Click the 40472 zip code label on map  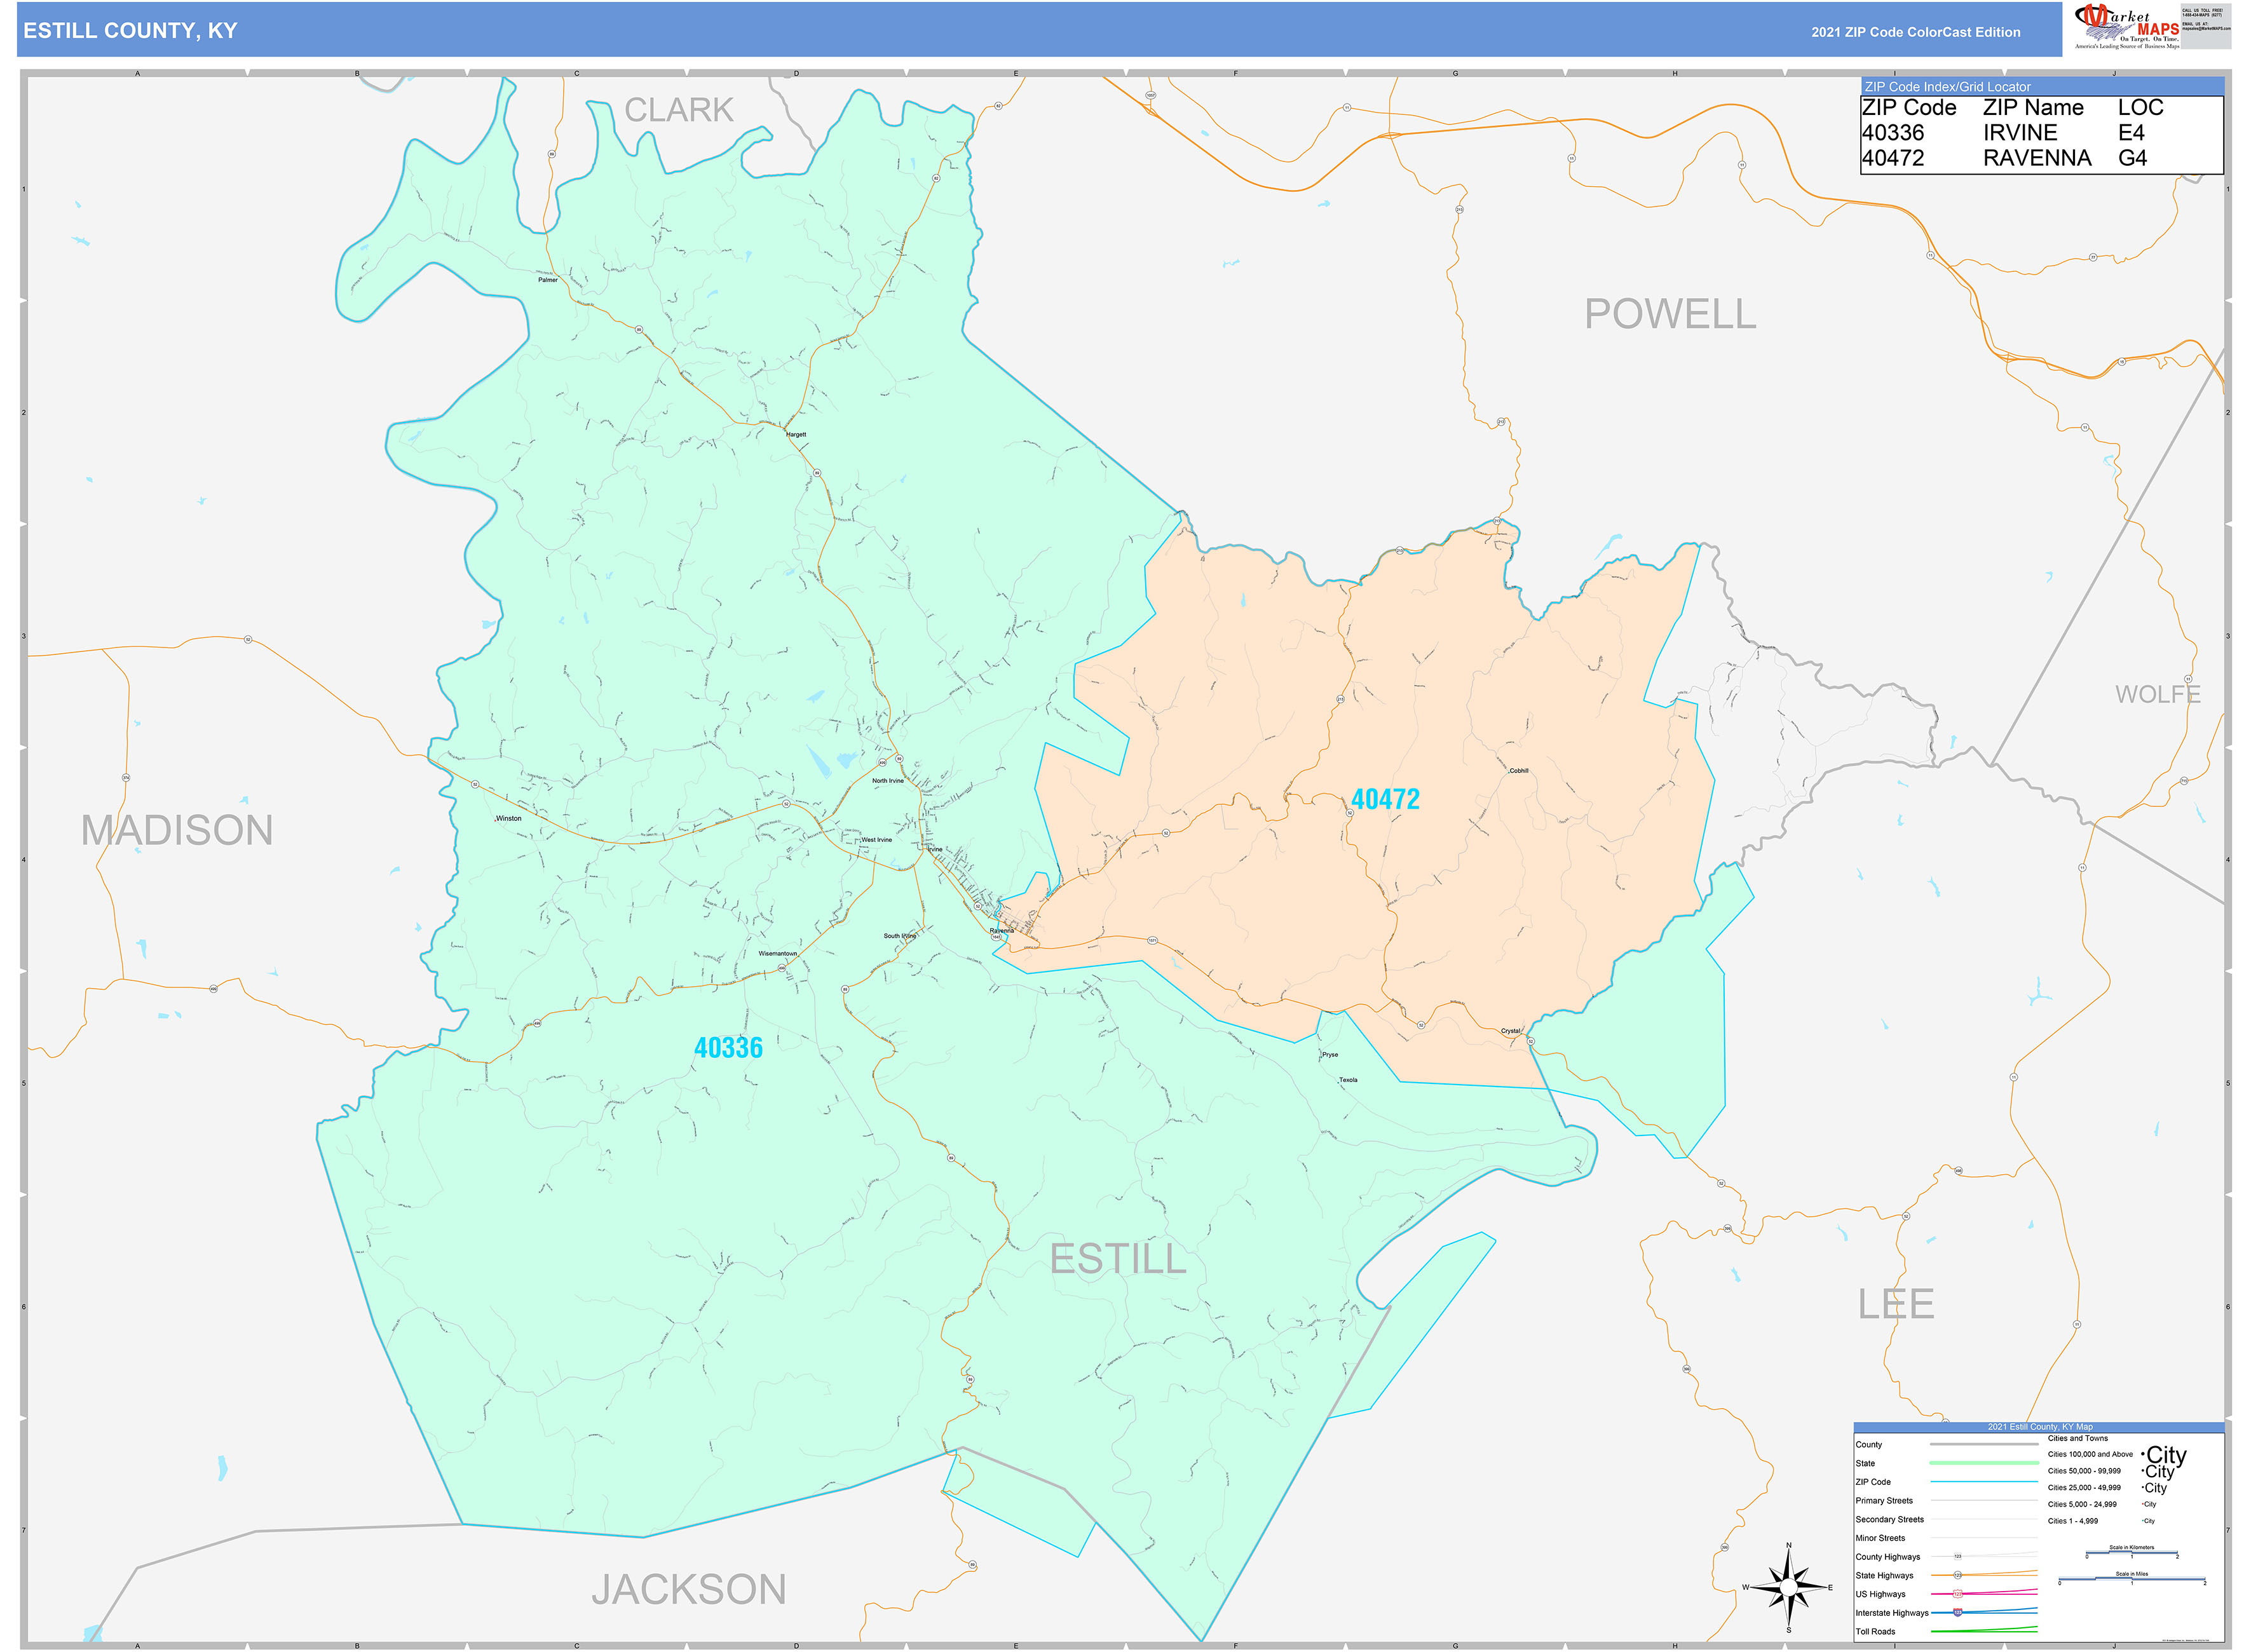pyautogui.click(x=1388, y=797)
